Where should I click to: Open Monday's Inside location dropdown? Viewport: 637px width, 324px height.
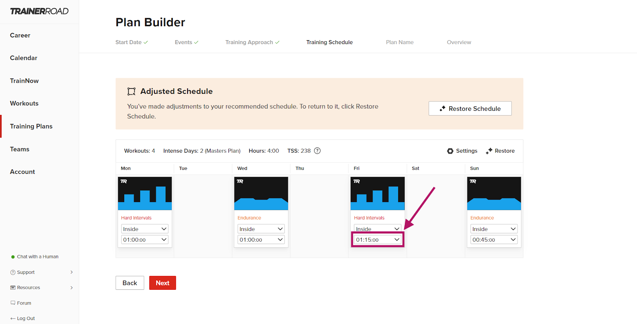tap(145, 229)
